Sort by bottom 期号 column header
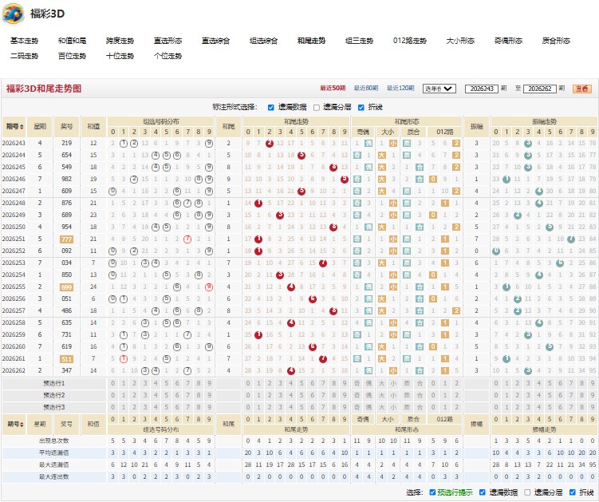 [x=14, y=424]
